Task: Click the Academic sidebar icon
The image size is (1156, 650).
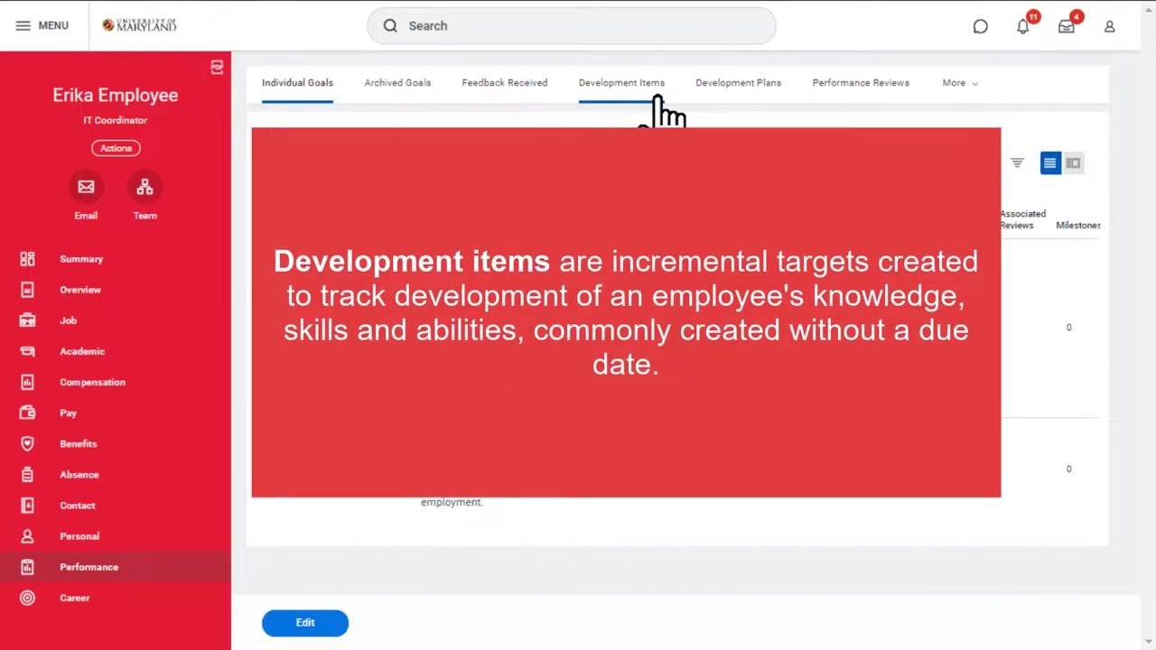Action: 27,351
